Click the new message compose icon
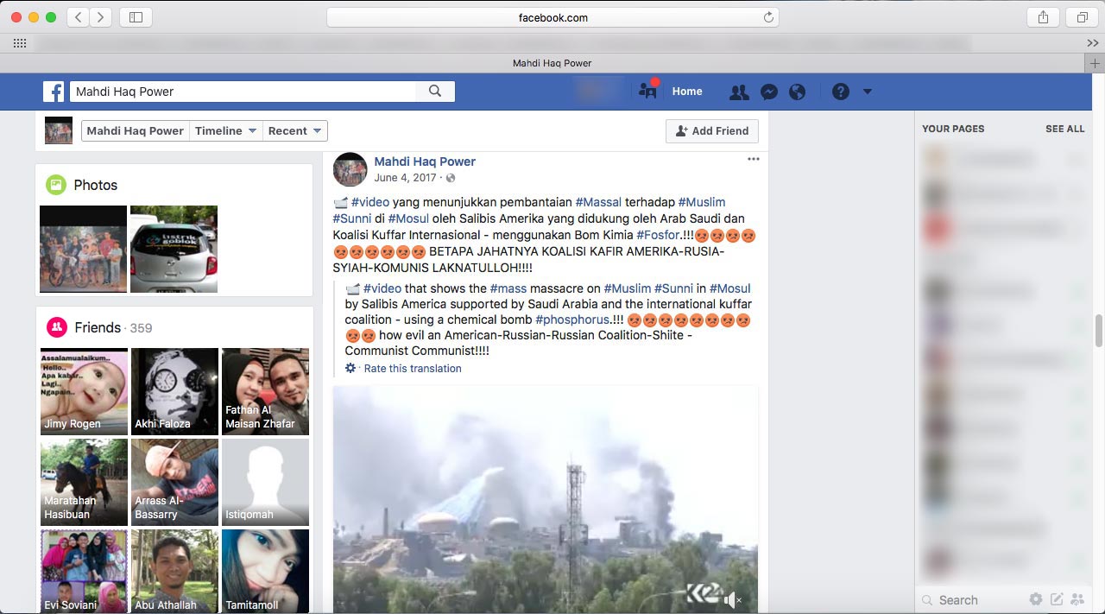Viewport: 1105px width, 614px height. 1057,599
